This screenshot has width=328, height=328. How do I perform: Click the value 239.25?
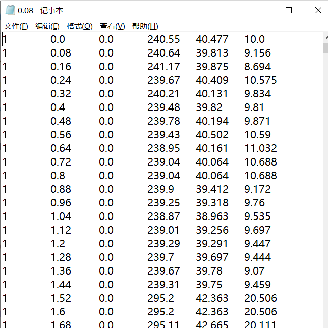tap(163, 203)
